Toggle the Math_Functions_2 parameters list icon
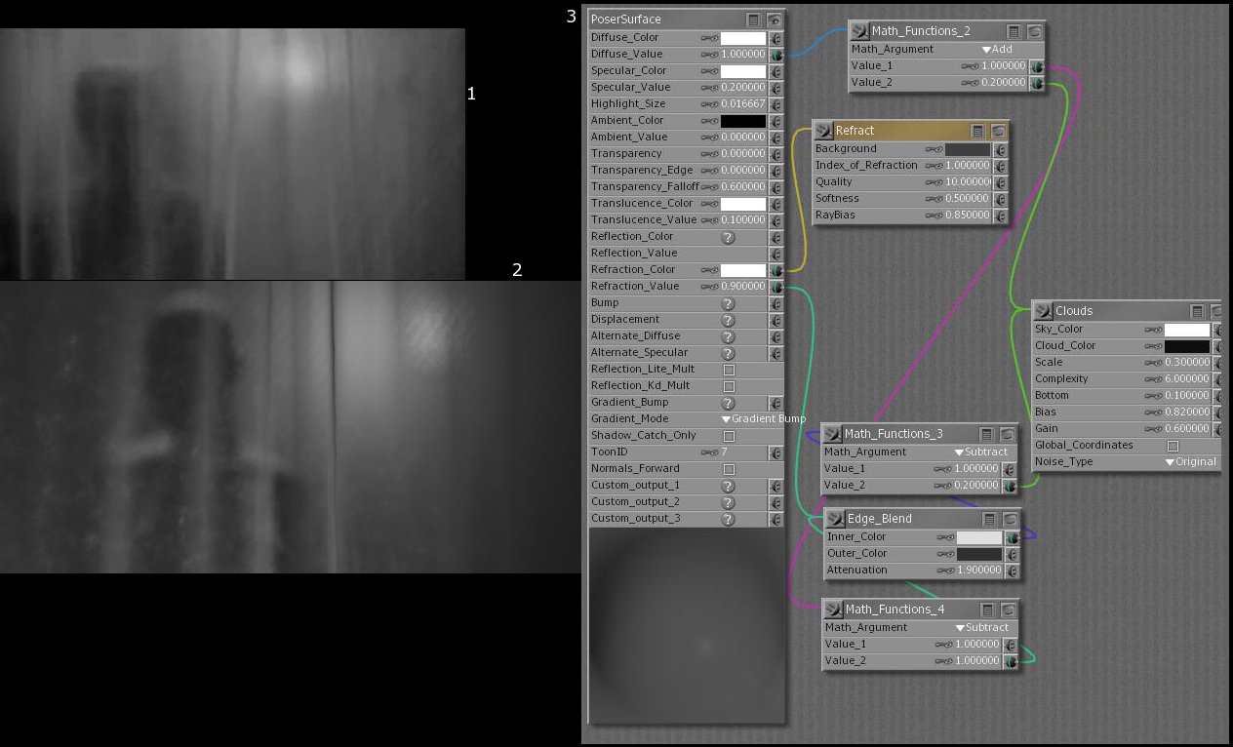 tap(1014, 31)
